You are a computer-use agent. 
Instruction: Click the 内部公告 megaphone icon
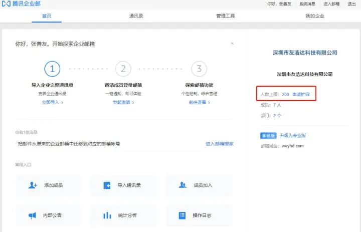tap(32, 215)
